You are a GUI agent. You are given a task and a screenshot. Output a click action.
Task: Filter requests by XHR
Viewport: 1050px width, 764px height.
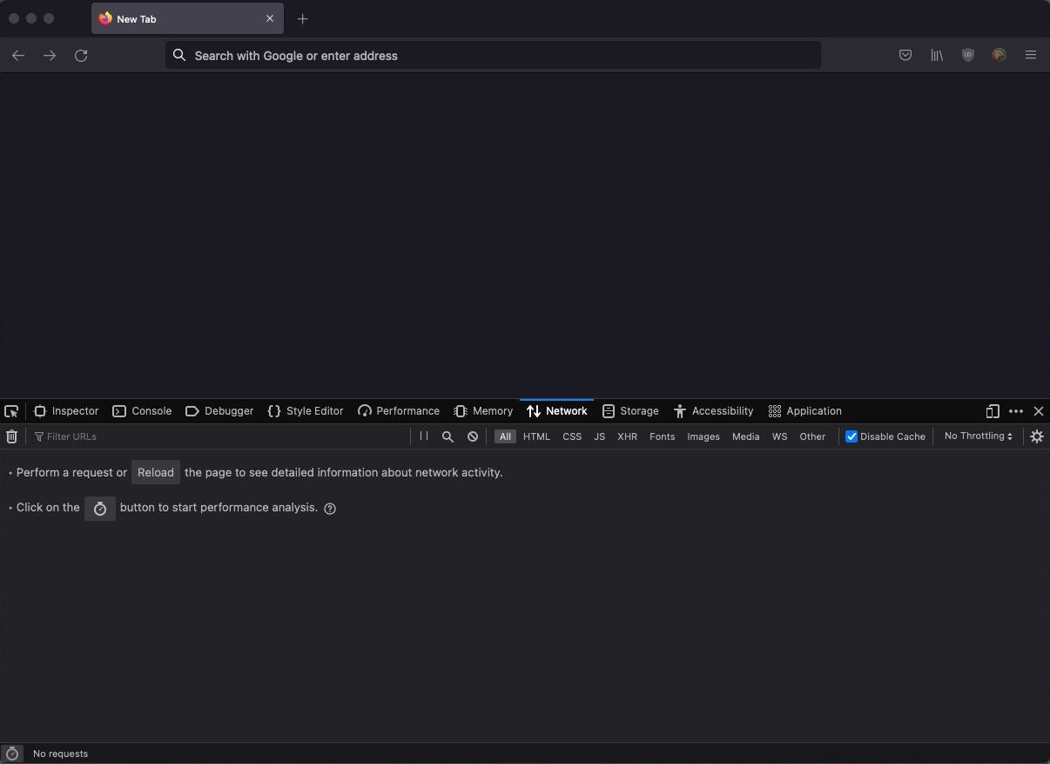pos(627,436)
